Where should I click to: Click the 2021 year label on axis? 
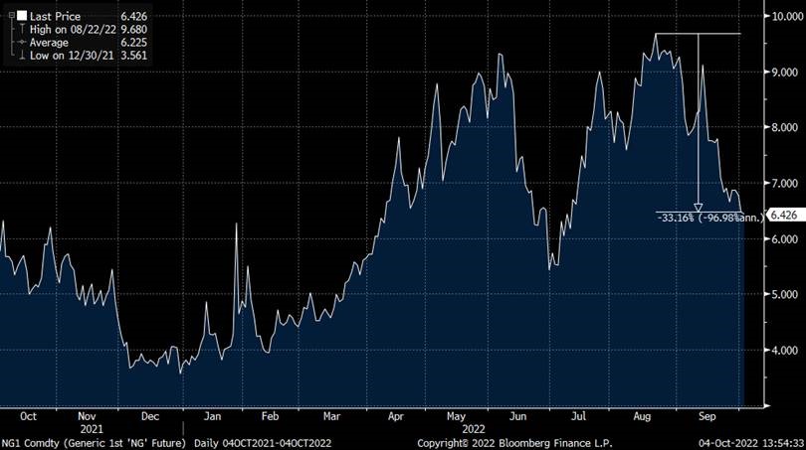coord(91,429)
